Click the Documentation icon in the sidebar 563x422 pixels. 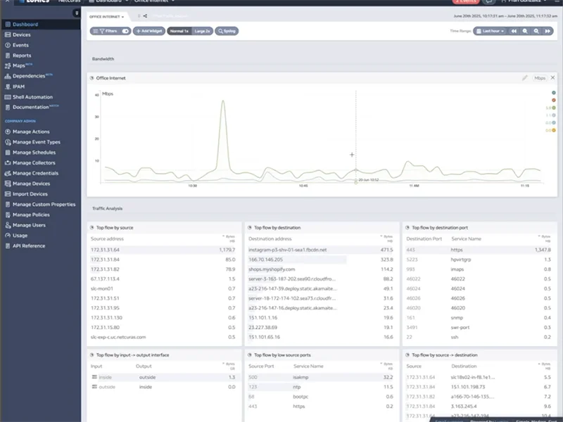[8, 108]
